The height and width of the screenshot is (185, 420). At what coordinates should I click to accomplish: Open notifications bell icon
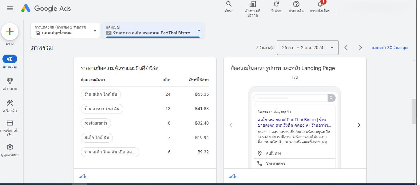click(320, 4)
